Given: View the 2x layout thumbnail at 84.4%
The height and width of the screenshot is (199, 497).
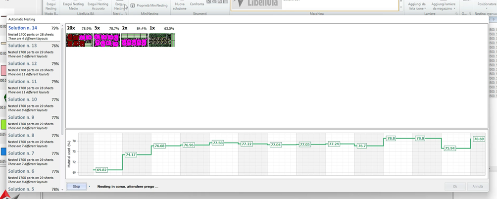Looking at the screenshot, I should [134, 40].
